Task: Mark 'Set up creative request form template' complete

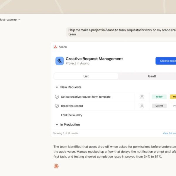Action: (57, 97)
